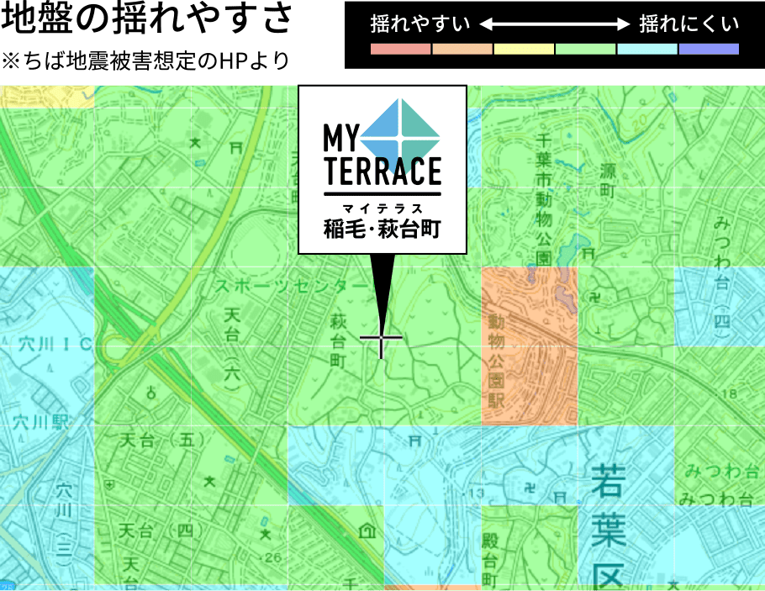Click the 動物公園駅 map label
The width and height of the screenshot is (765, 591).
coord(496,361)
